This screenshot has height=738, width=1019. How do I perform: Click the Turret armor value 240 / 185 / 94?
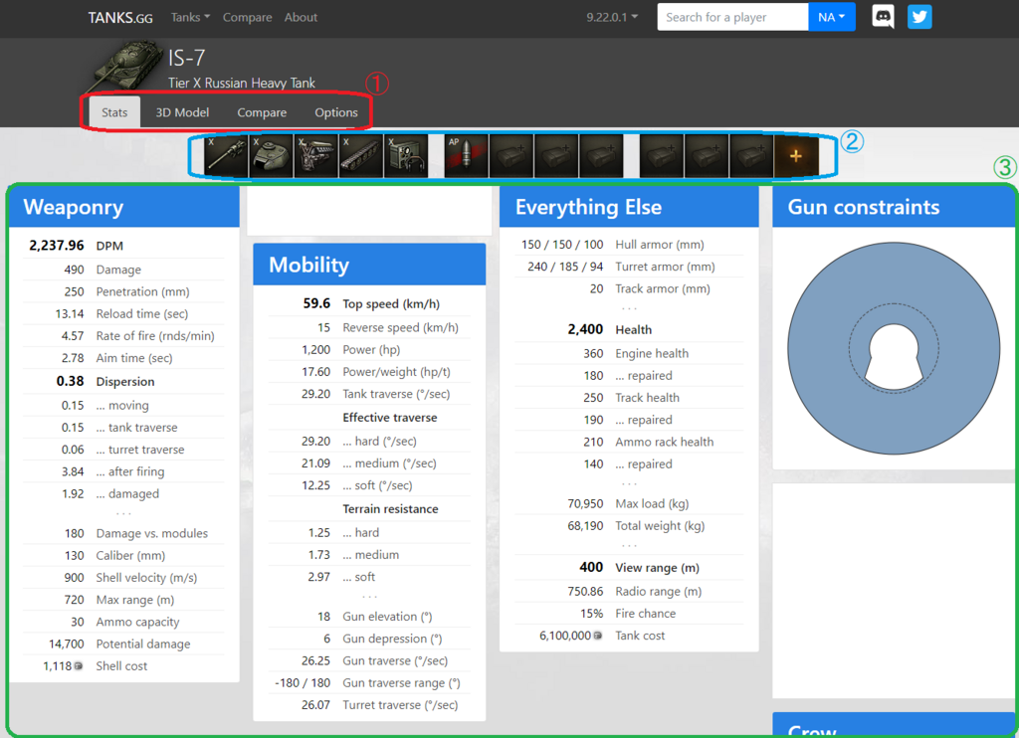click(x=565, y=267)
